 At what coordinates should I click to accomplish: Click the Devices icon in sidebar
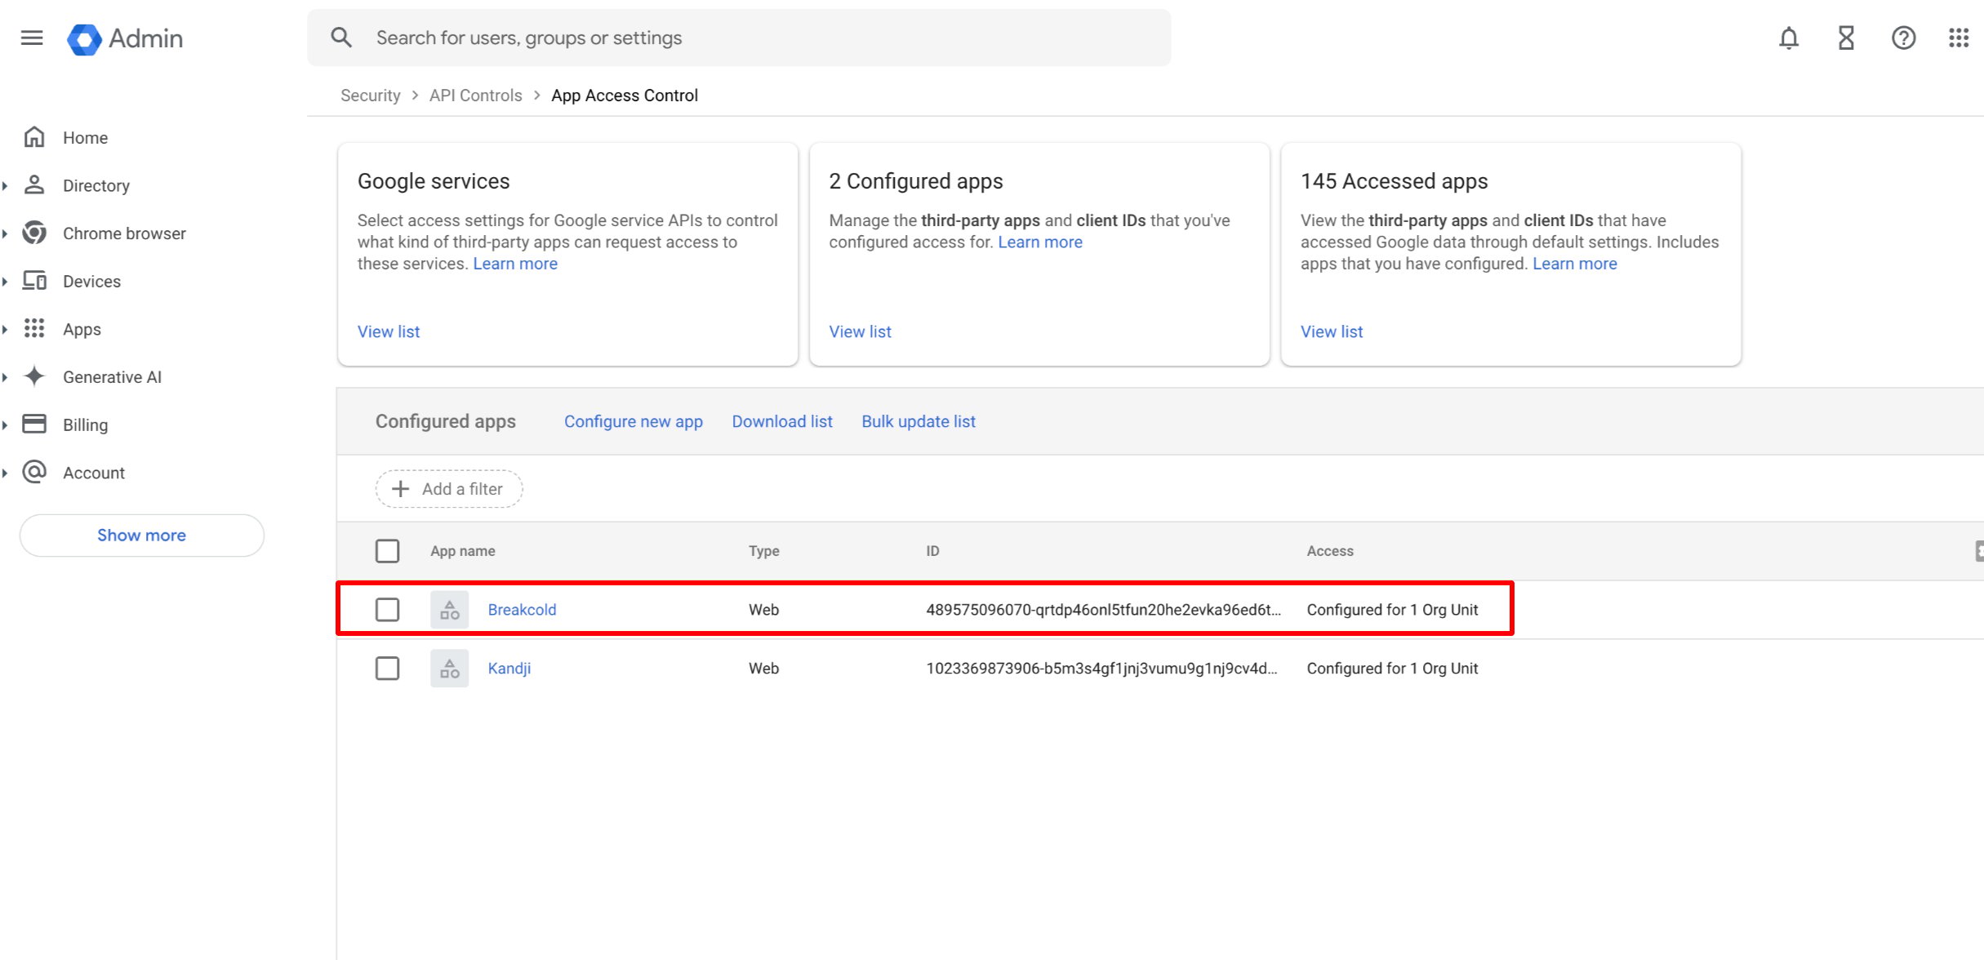34,281
